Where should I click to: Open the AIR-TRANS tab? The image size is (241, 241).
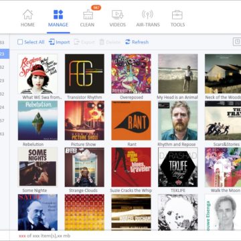148,18
